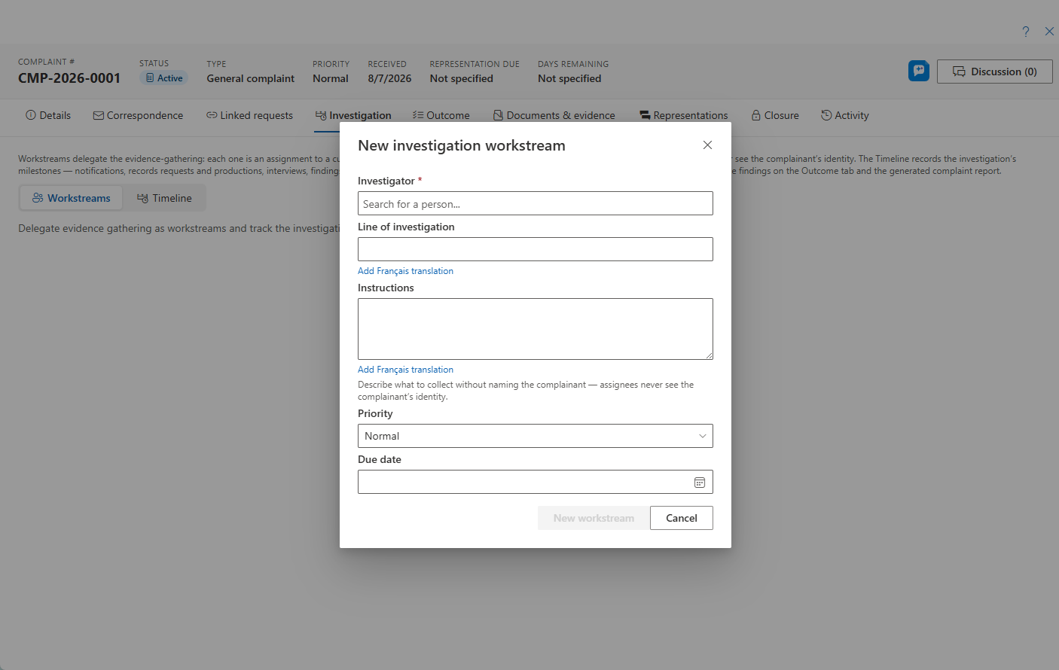Select the Workstreams sub-tab
1059x670 pixels.
pos(72,198)
